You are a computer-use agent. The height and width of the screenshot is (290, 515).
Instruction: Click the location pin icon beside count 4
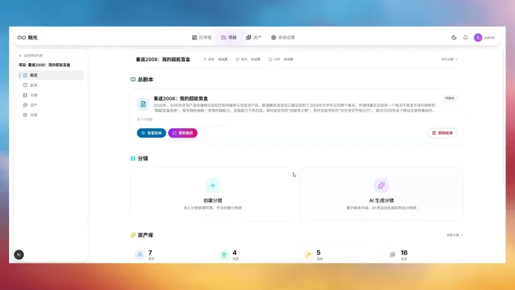[x=224, y=255]
